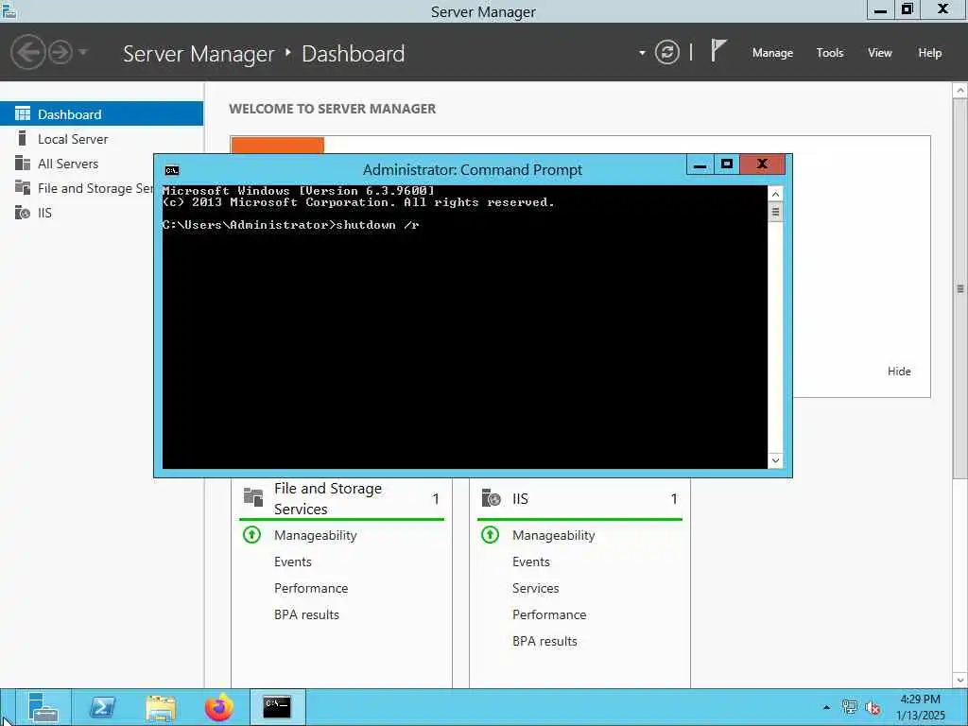
Task: Refresh the Server Manager dashboard
Action: (666, 53)
